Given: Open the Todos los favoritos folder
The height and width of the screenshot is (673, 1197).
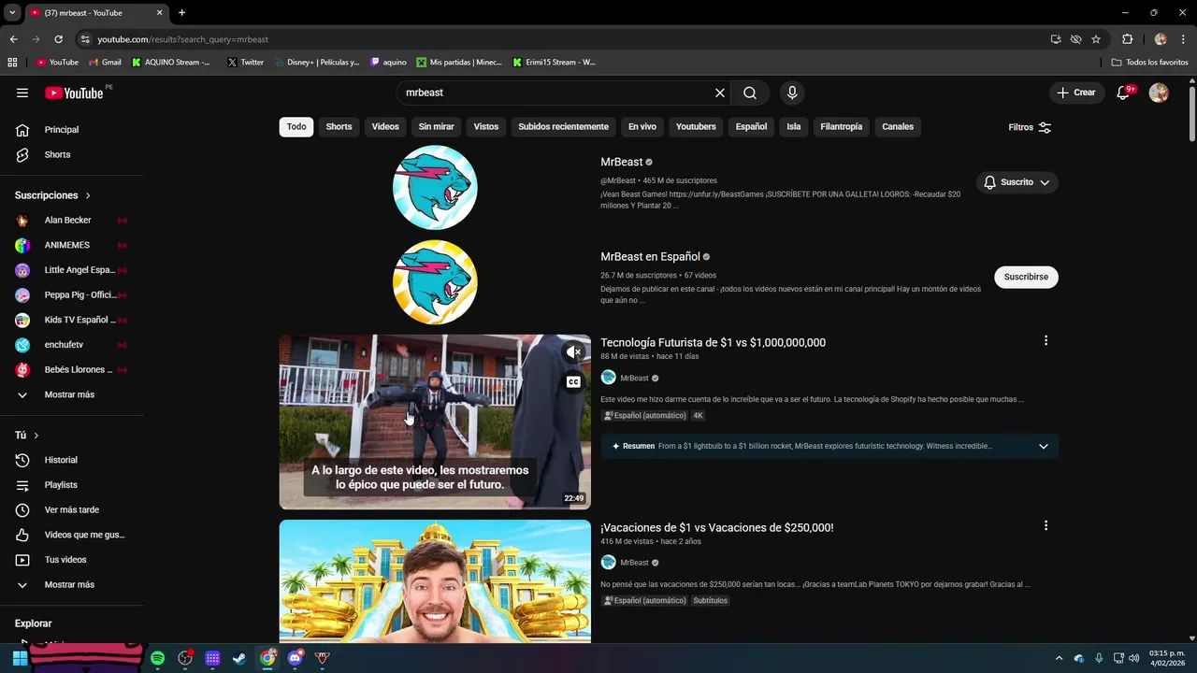Looking at the screenshot, I should point(1149,63).
